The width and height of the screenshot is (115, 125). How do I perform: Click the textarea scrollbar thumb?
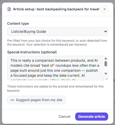pos(106,64)
